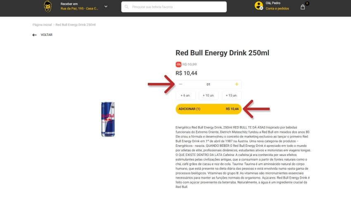This screenshot has width=351, height=198.
Task: Click the bearded face store logo
Action: (x=48, y=7)
